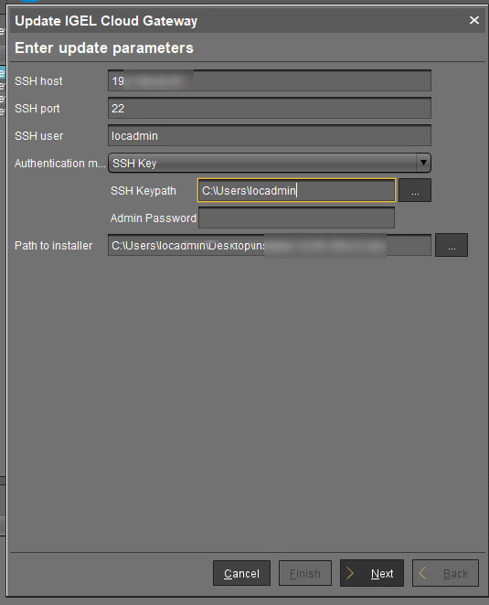
Task: Click the Authentication m... label
Action: coord(59,164)
